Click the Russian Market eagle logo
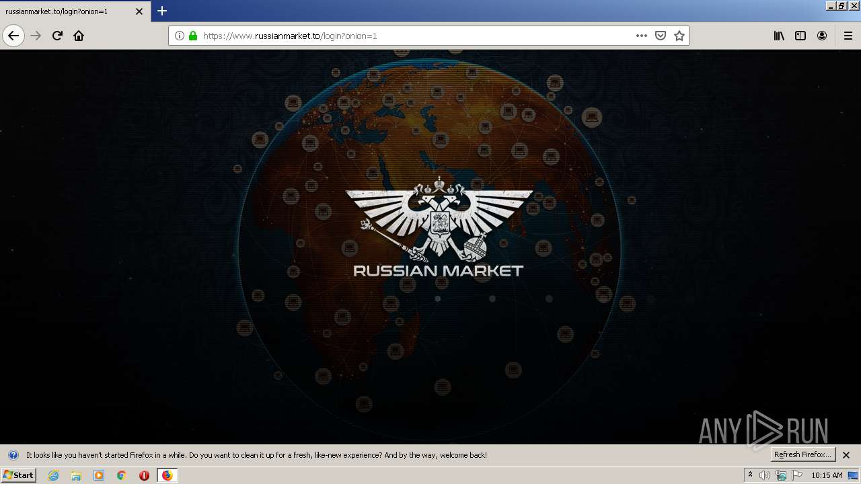Viewport: 861px width, 484px height. (439, 218)
